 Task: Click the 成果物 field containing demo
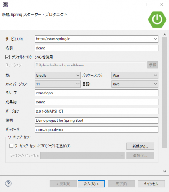tap(96, 102)
